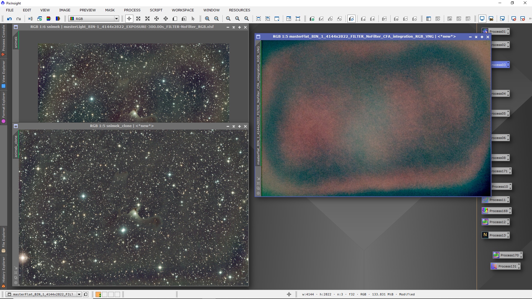Click the new preview page icon
The width and height of the screenshot is (532, 299).
(x=175, y=19)
